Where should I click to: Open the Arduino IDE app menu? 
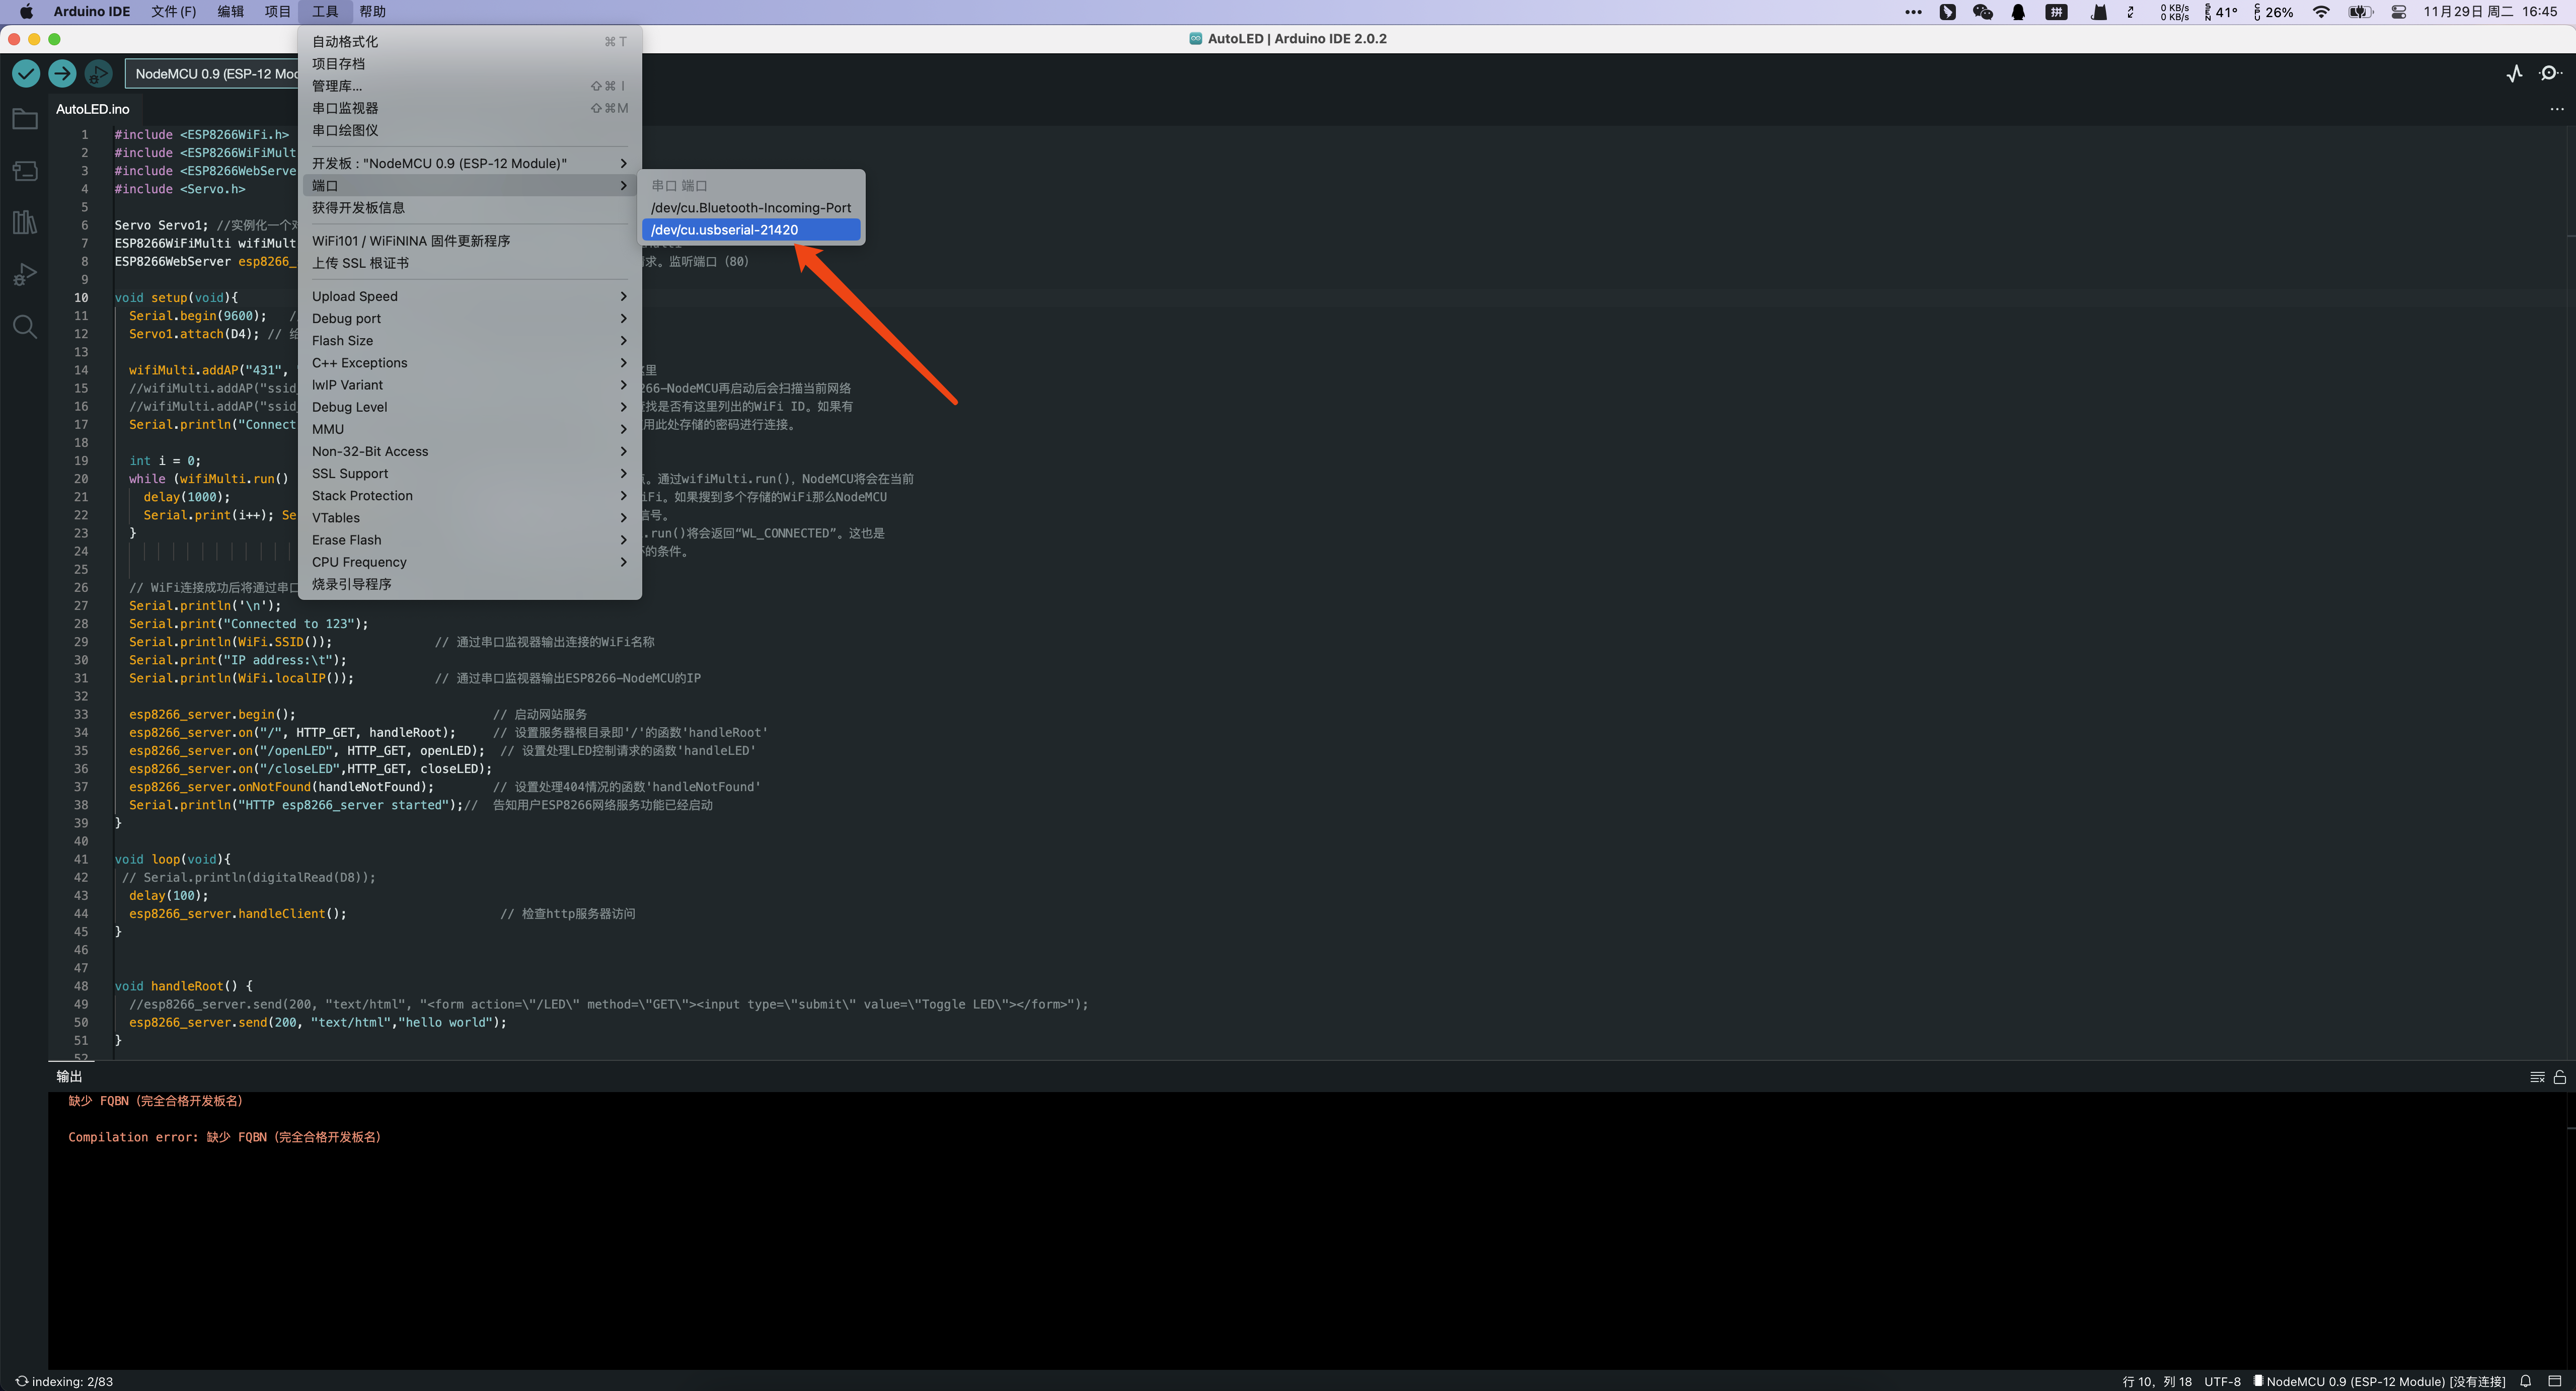point(92,12)
